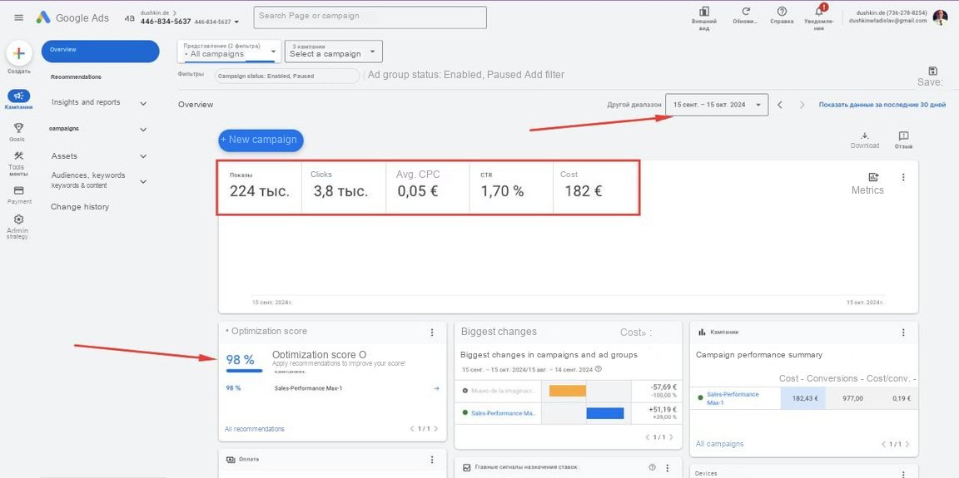Image resolution: width=959 pixels, height=478 pixels.
Task: Open All recommendations link
Action: 255,429
